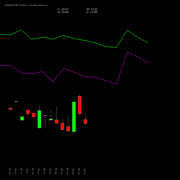Screen dimensions: 180x180
Task: Click the red candle above 20 Aug
Action: click(57, 121)
